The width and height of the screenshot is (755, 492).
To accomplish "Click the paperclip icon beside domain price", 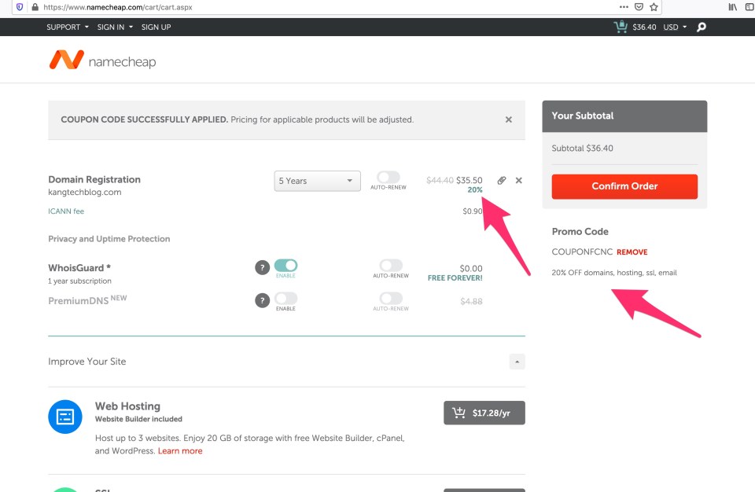I will pyautogui.click(x=502, y=181).
